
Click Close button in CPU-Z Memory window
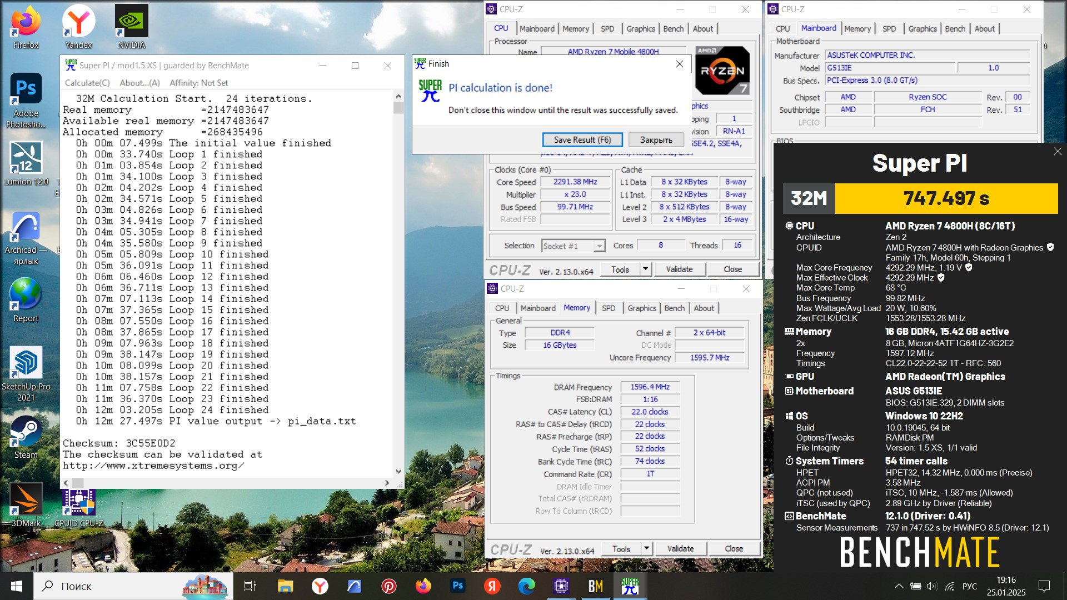(734, 549)
